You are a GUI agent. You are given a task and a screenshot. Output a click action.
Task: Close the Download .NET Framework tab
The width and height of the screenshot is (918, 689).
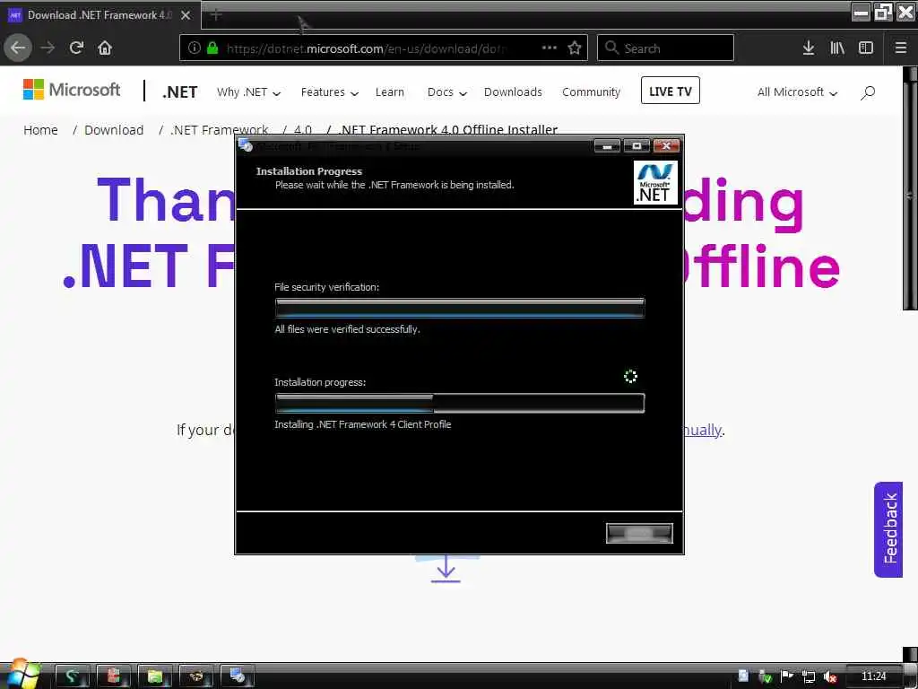click(186, 15)
